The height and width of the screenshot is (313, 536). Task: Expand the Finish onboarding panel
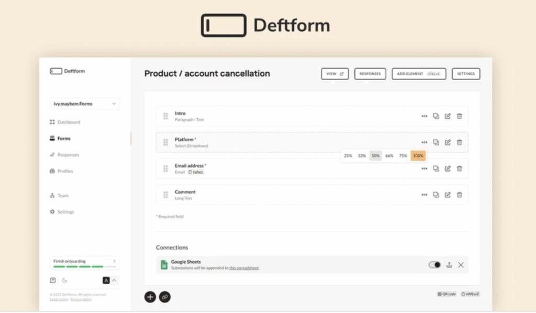tap(85, 263)
